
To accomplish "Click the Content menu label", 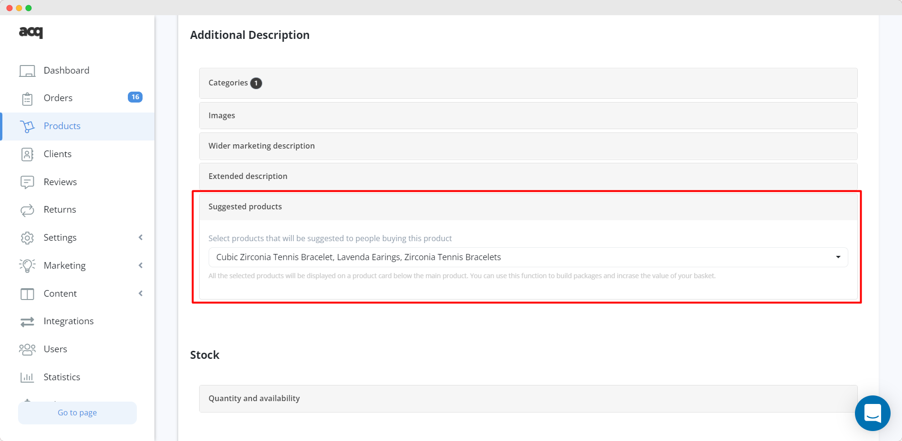I will pyautogui.click(x=60, y=293).
